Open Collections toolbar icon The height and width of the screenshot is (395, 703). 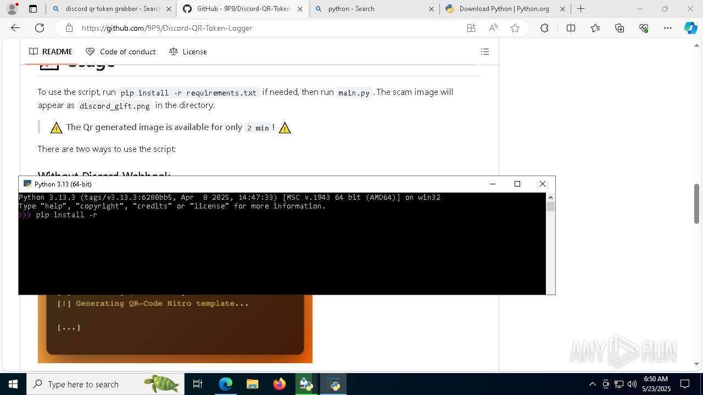(620, 28)
